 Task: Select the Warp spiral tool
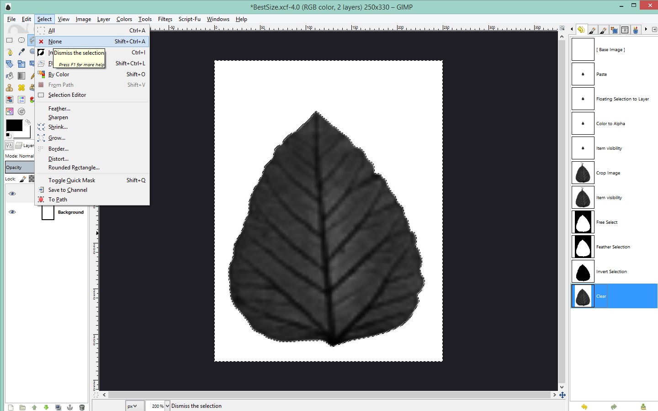coord(21,111)
